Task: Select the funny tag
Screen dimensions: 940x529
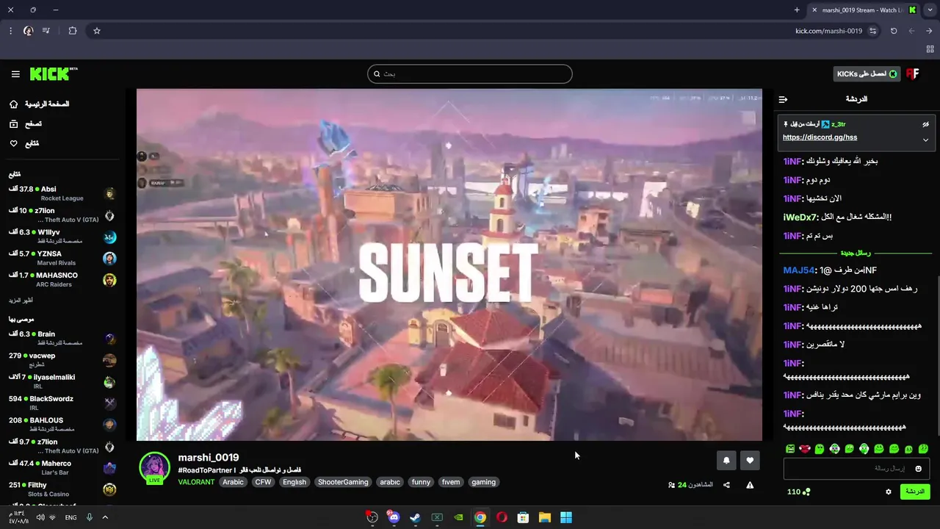Action: [421, 483]
